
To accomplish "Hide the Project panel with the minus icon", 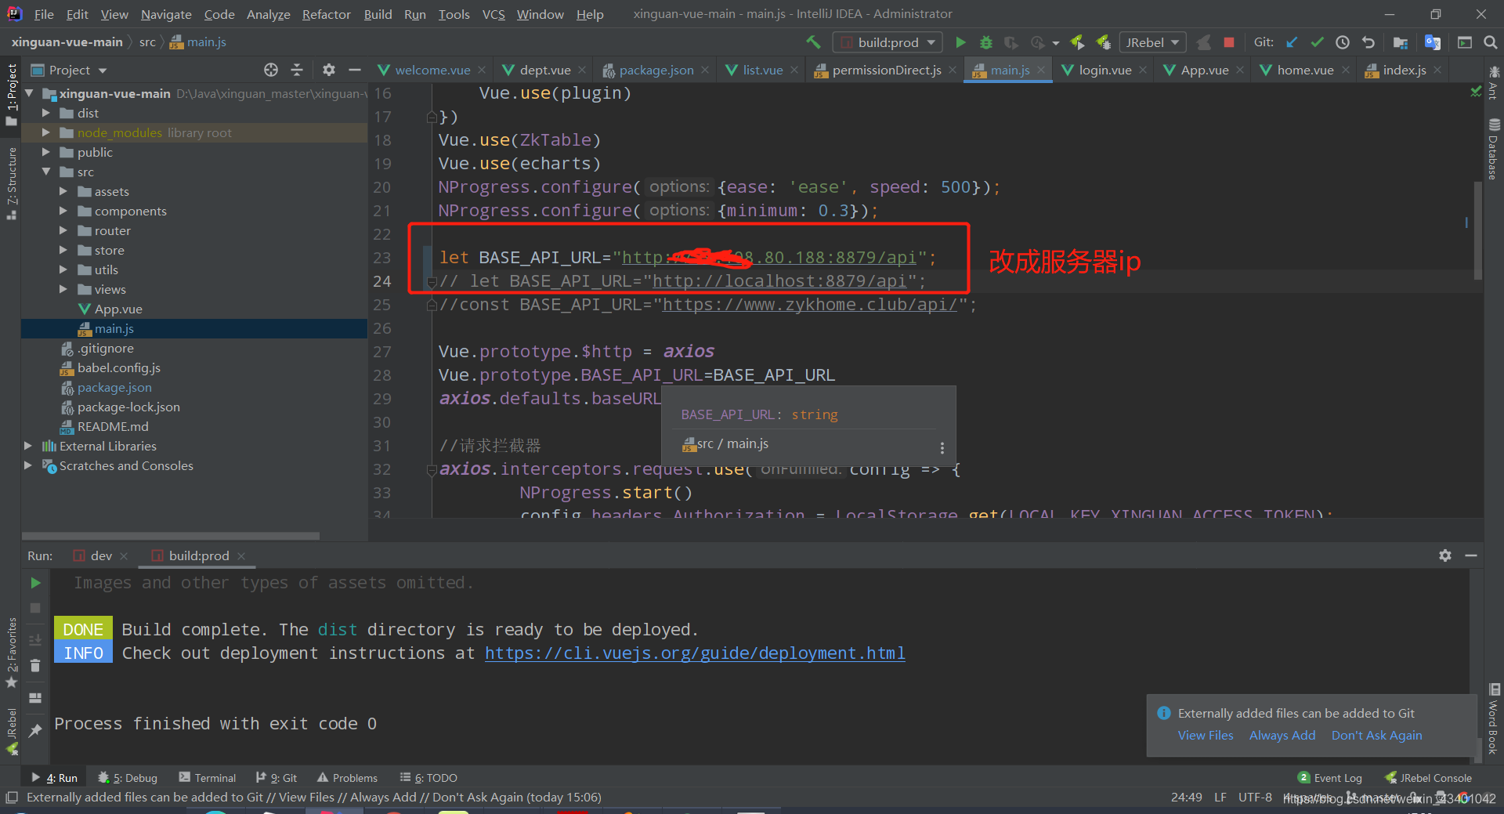I will (355, 70).
